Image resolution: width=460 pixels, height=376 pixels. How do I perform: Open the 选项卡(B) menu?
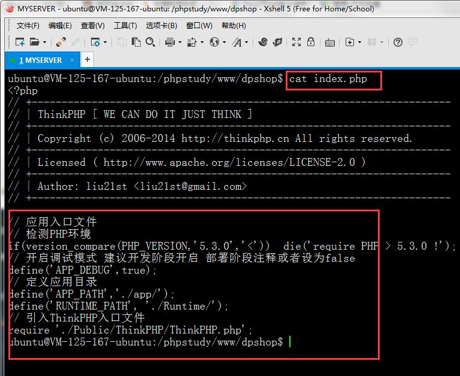161,26
